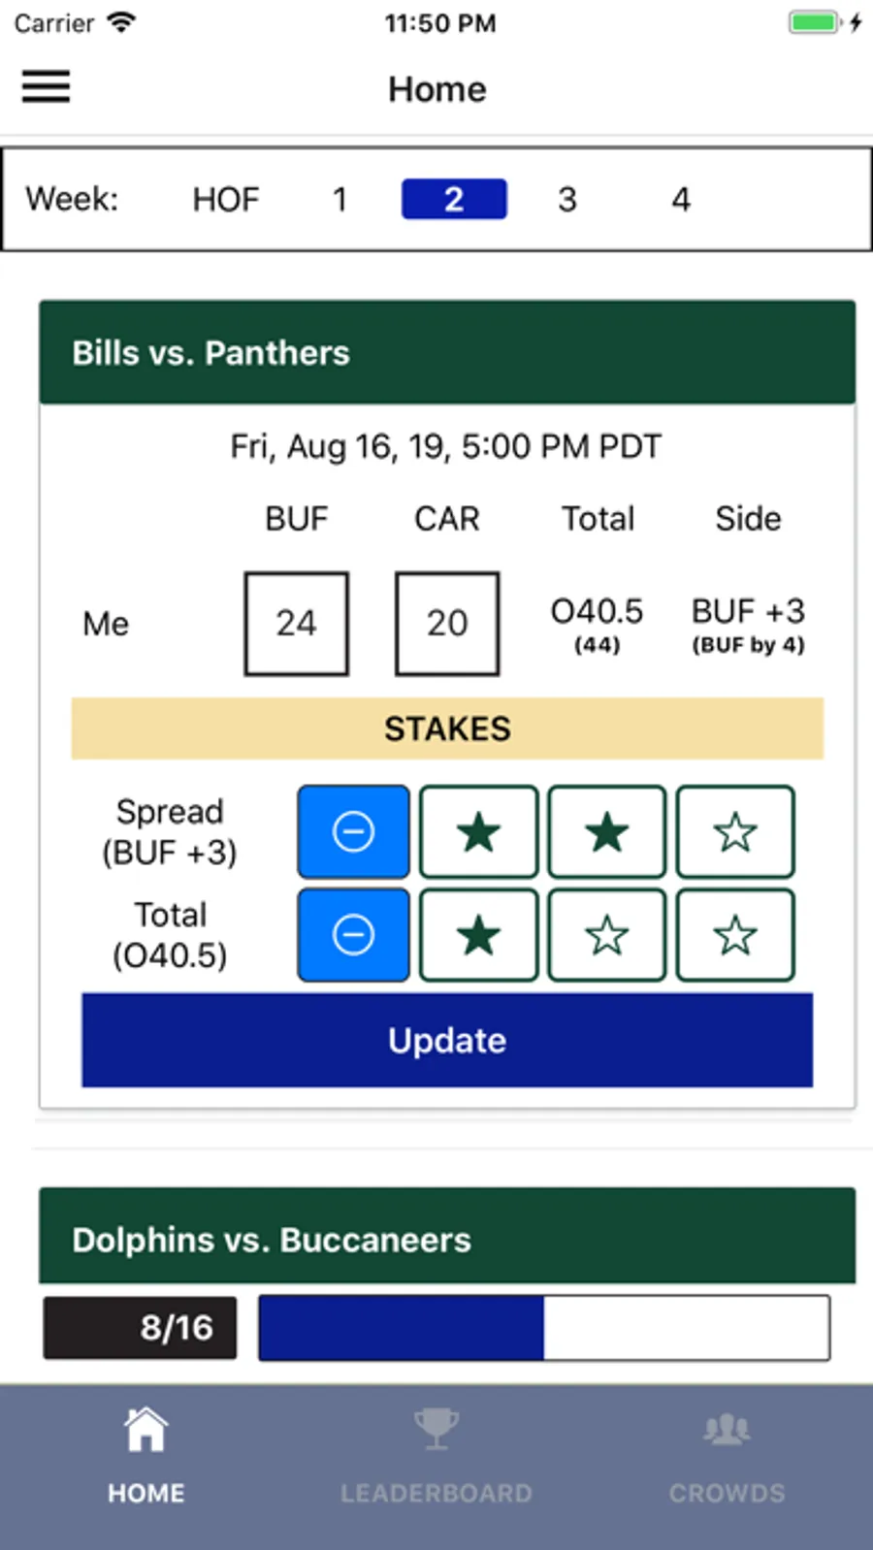Open the hamburger menu
Viewport: 873px width, 1550px height.
pyautogui.click(x=46, y=86)
